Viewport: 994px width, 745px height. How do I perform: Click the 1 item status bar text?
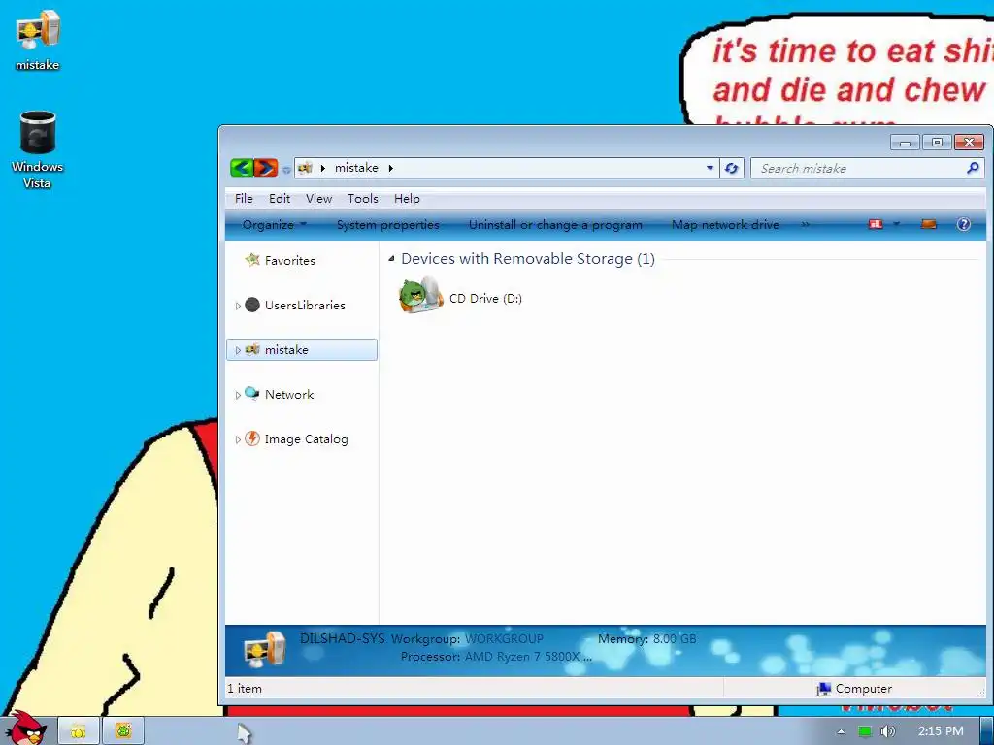click(245, 689)
